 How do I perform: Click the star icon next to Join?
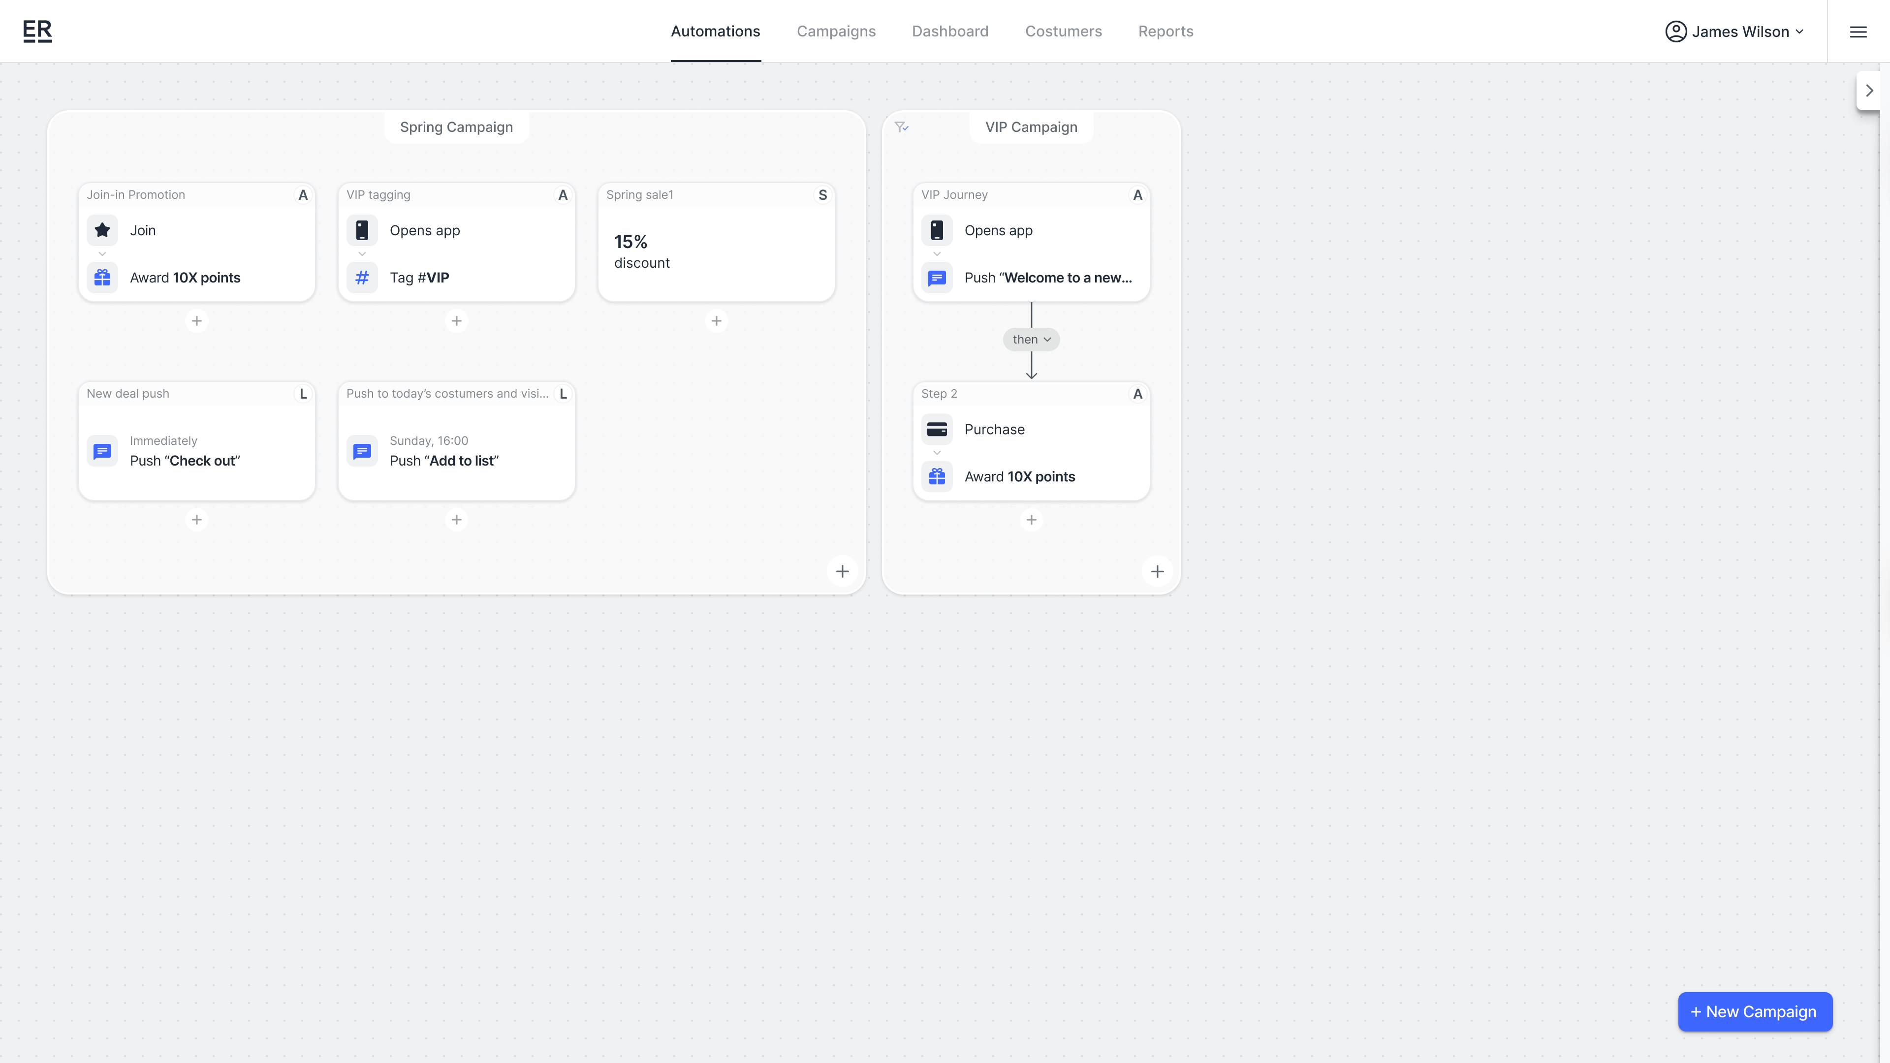click(103, 230)
